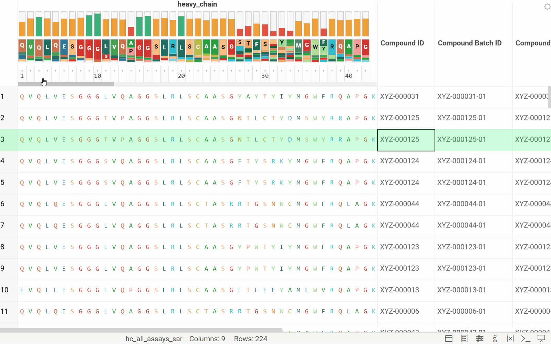Select the XYZ-000031 compound cell
The image size is (551, 344).
click(399, 96)
